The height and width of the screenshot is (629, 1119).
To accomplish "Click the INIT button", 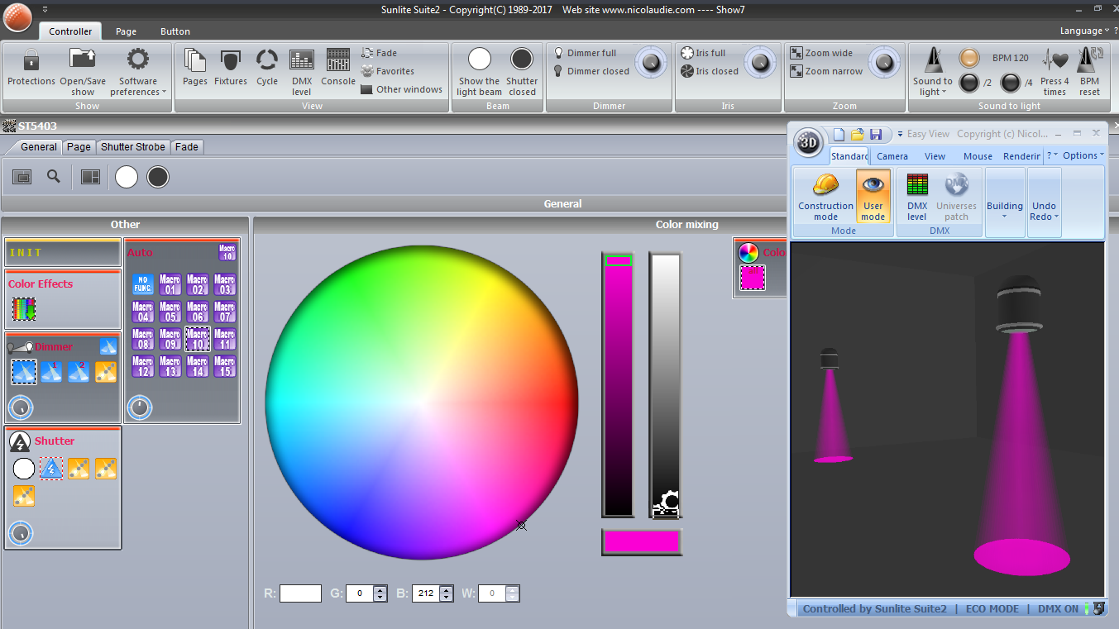I will click(63, 252).
